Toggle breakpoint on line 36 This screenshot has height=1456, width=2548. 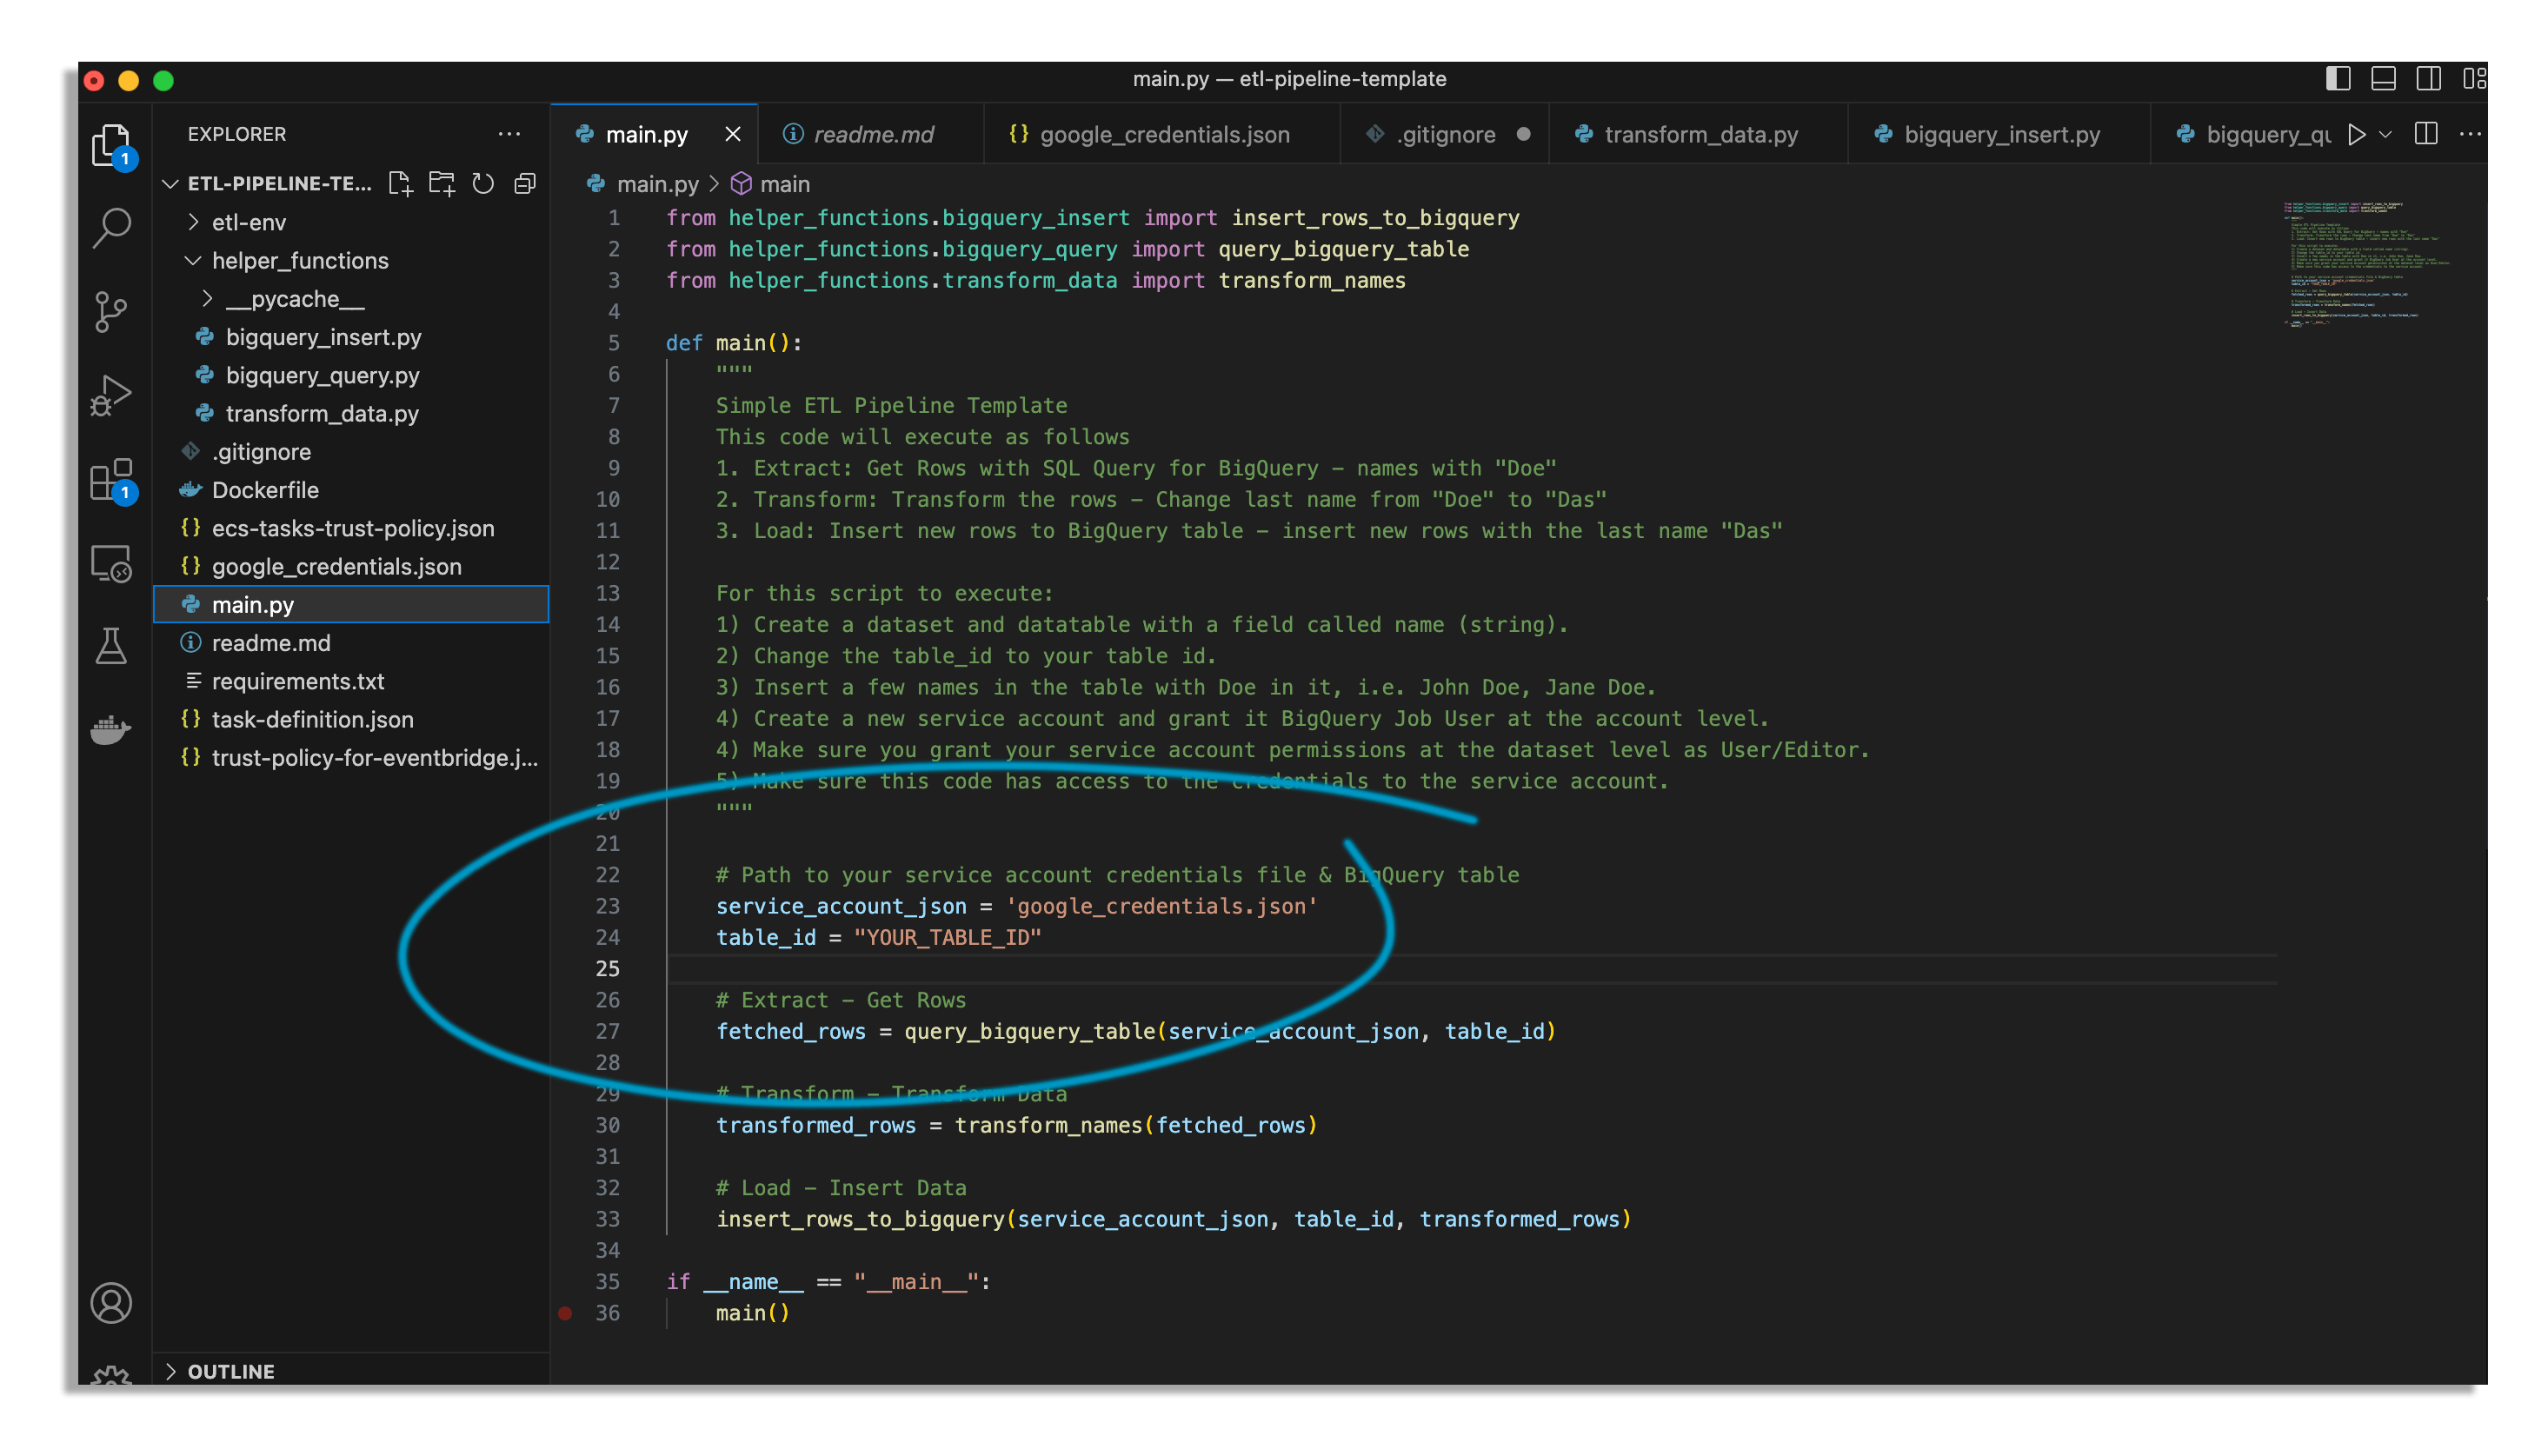(565, 1313)
